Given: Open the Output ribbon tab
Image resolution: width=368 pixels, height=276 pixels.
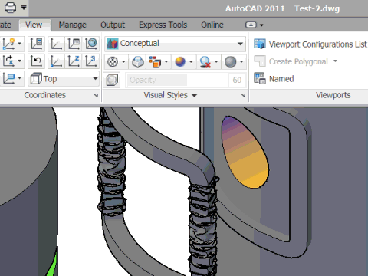Looking at the screenshot, I should click(113, 25).
